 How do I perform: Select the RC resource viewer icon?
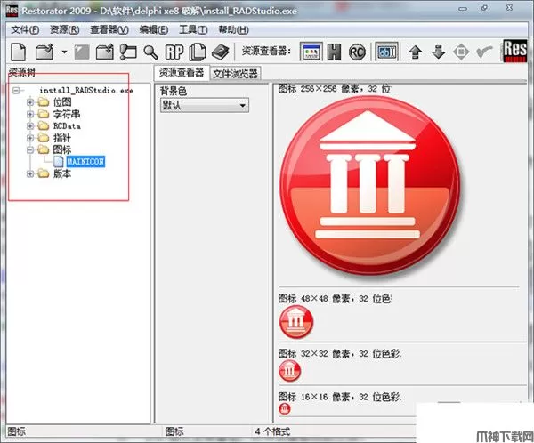[x=356, y=52]
